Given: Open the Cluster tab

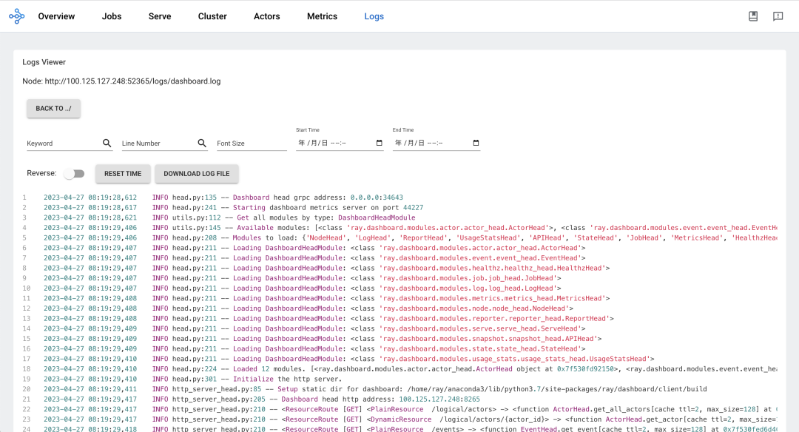Looking at the screenshot, I should [212, 16].
